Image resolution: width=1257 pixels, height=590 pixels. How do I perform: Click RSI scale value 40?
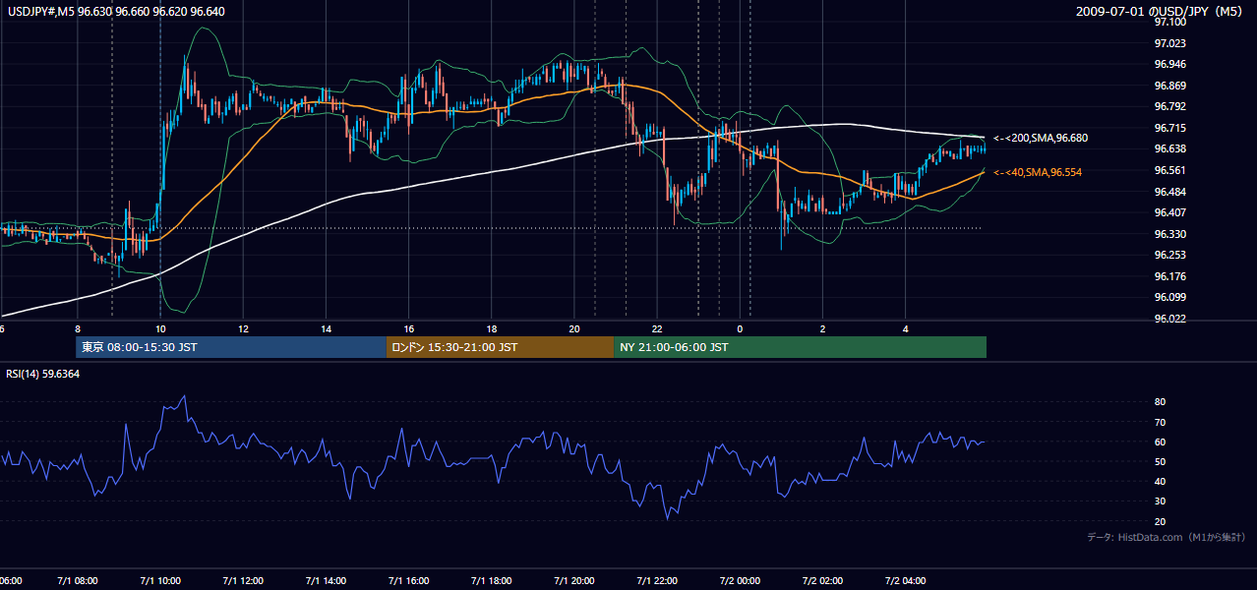1160,482
